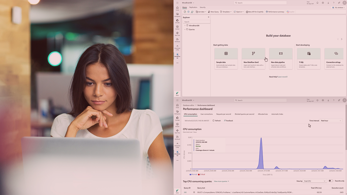
Task: Click the New data pipeline card
Action: coord(281,58)
